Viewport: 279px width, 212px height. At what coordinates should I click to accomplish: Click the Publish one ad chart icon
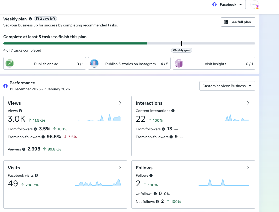[x=10, y=63]
